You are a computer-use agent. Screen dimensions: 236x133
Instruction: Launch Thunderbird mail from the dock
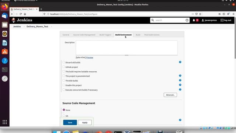[x=5, y=16]
